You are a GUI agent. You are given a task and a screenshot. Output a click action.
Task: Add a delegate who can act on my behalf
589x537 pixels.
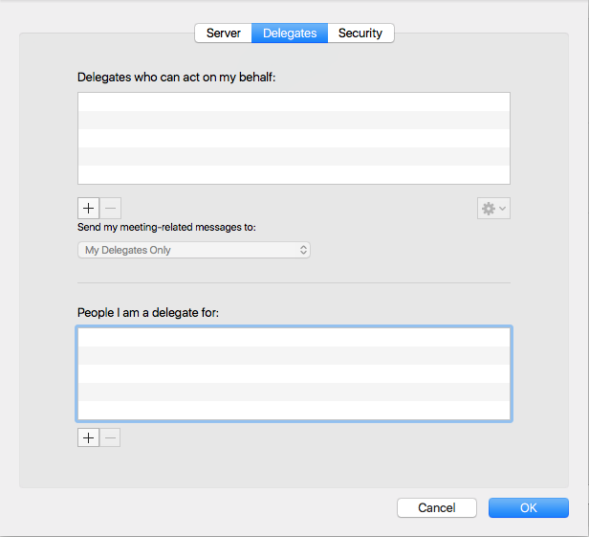point(88,209)
